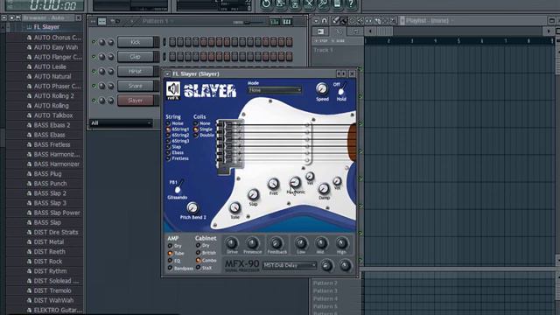
Task: Select Stack cabinet option
Action: [x=204, y=268]
